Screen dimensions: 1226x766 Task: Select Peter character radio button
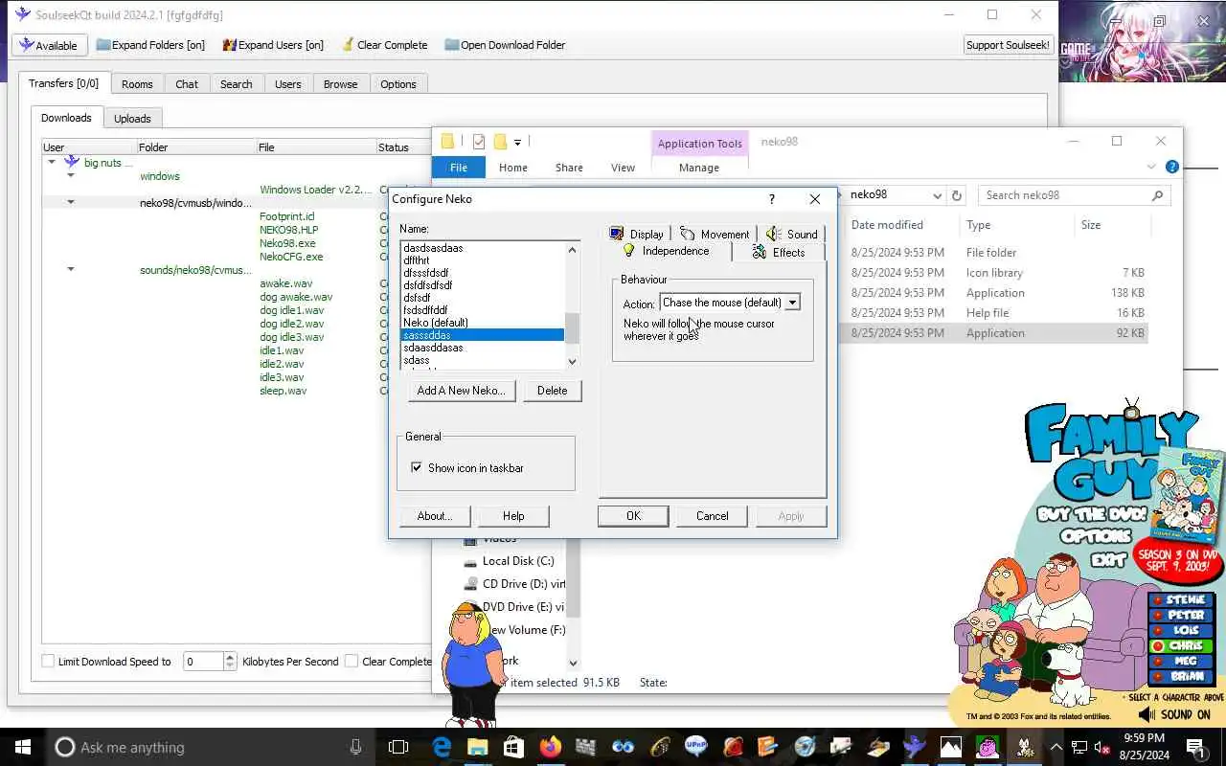1158,616
